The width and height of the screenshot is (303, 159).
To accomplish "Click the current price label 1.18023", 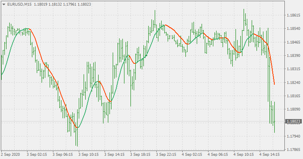I will [x=293, y=121].
